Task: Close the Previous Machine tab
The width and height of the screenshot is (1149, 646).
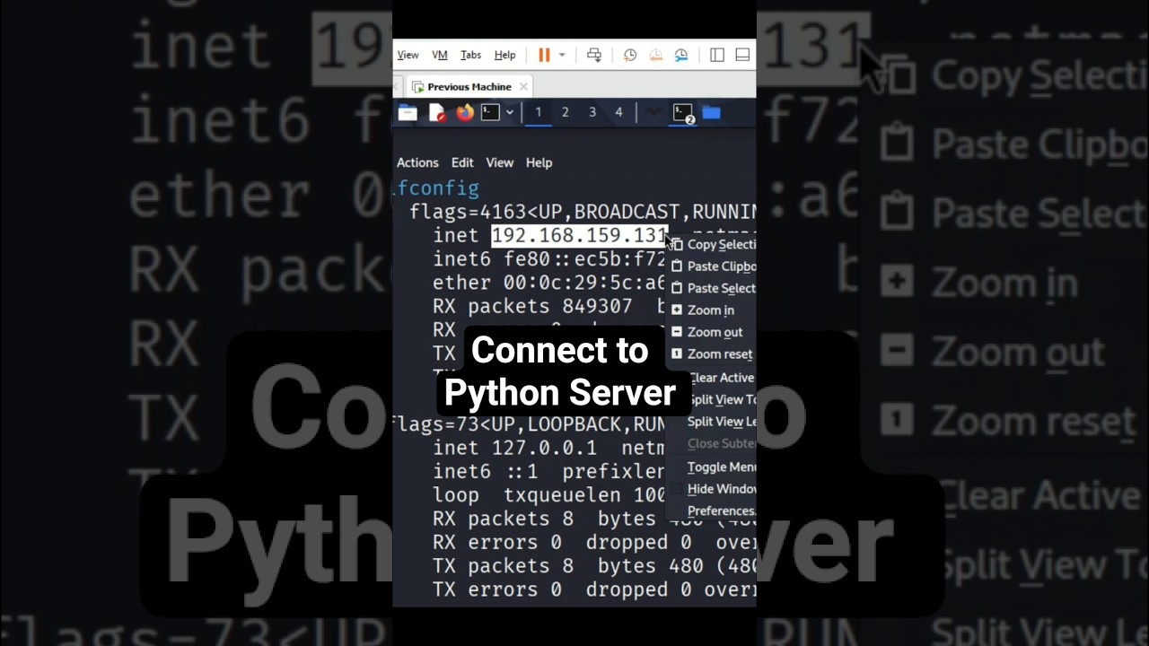Action: coord(523,87)
